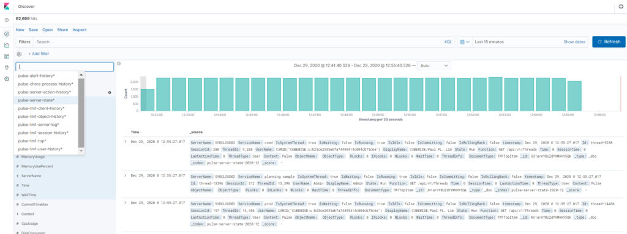Open Dev Tools icon in sidebar
Screen dimensions: 627x234
click(x=6, y=67)
